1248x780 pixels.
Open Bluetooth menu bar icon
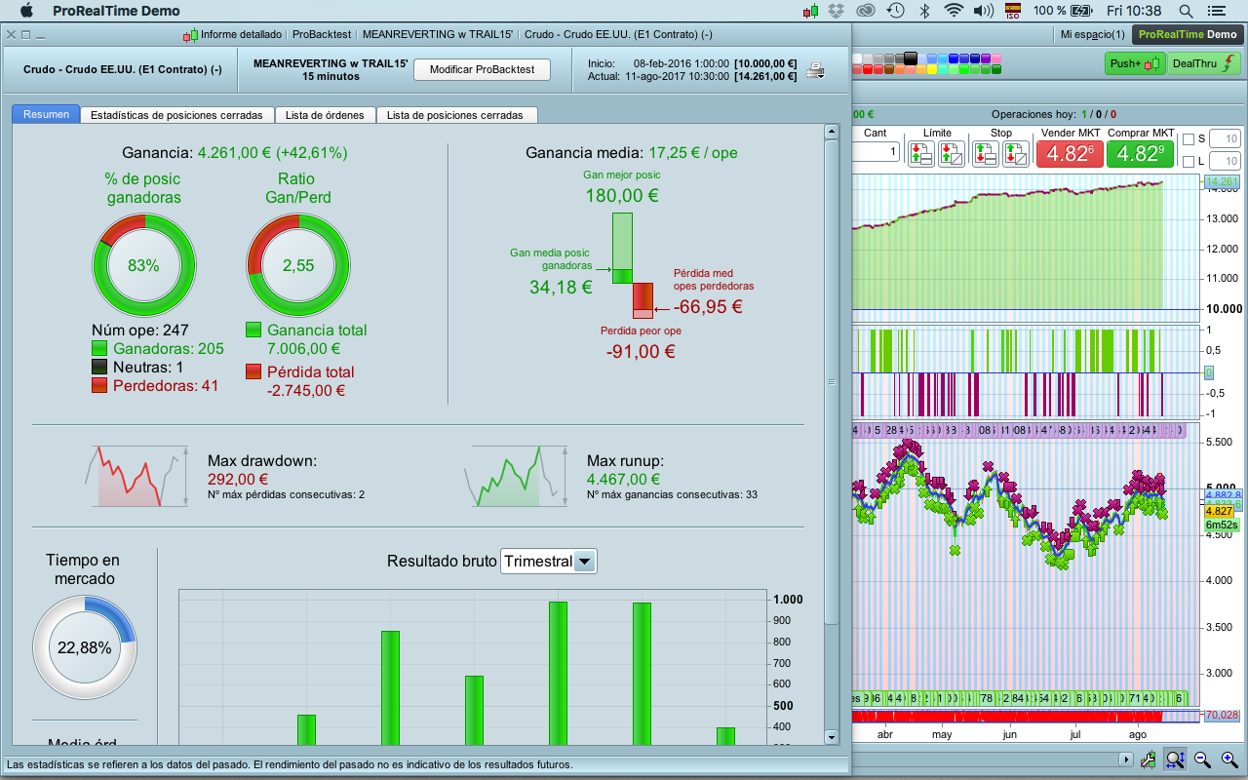[x=924, y=11]
